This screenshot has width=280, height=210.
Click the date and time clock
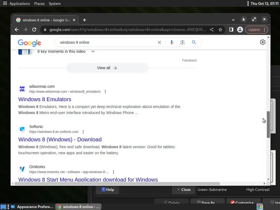[265, 4]
